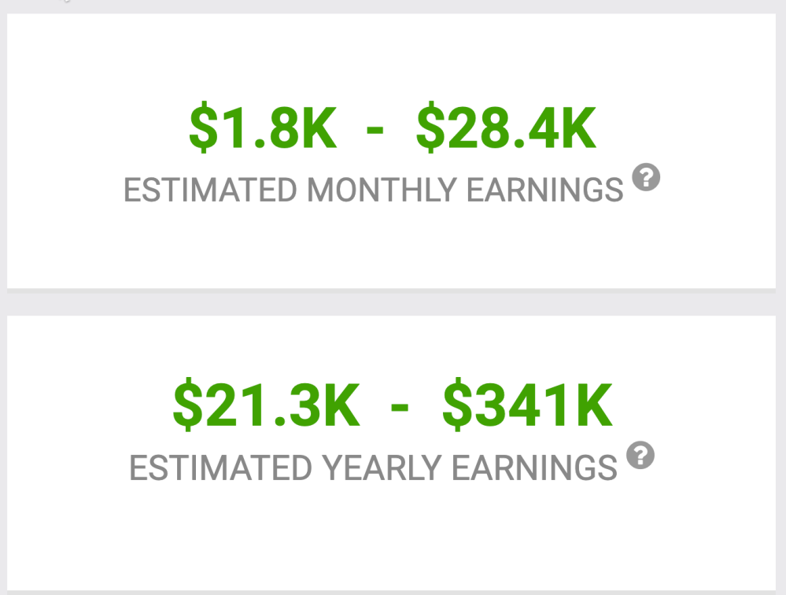The height and width of the screenshot is (595, 786).
Task: Click the word MONTHLY in the earnings label
Action: coord(381,190)
